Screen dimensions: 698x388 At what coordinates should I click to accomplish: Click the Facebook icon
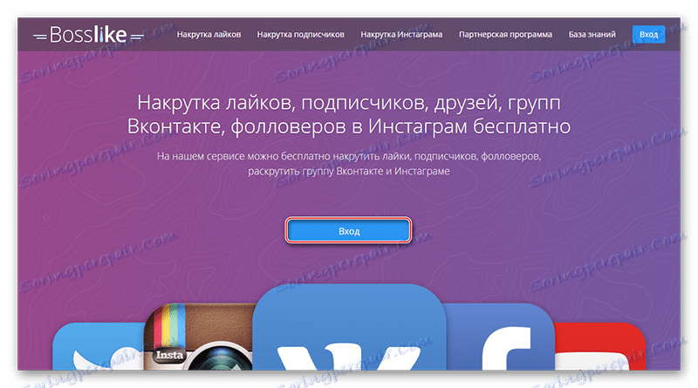(501, 337)
